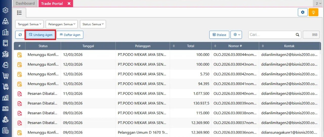This screenshot has height=137, width=324.
Task: Click the orange lightbulb hint button
Action: tap(313, 12)
